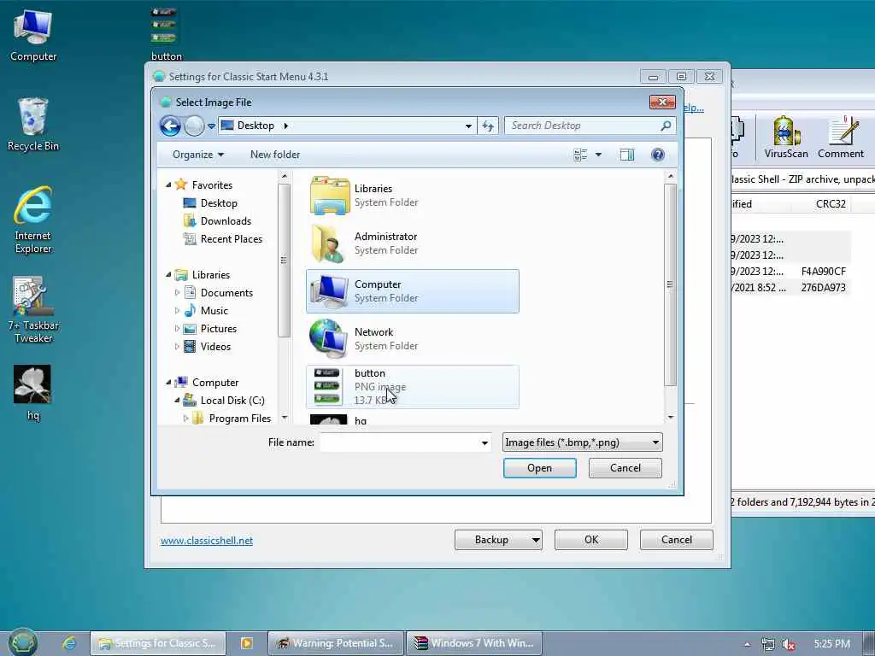Select Desktop under Favorites
Image resolution: width=875 pixels, height=656 pixels.
click(218, 203)
